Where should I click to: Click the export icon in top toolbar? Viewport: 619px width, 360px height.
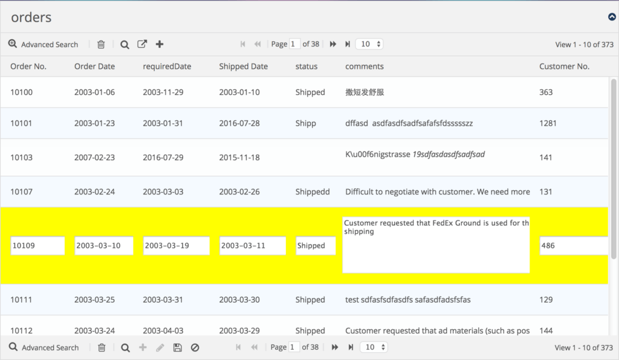tap(142, 44)
